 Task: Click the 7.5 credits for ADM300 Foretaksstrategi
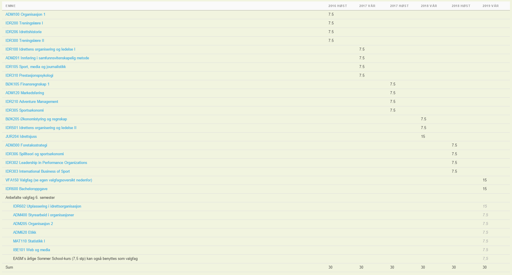click(454, 145)
